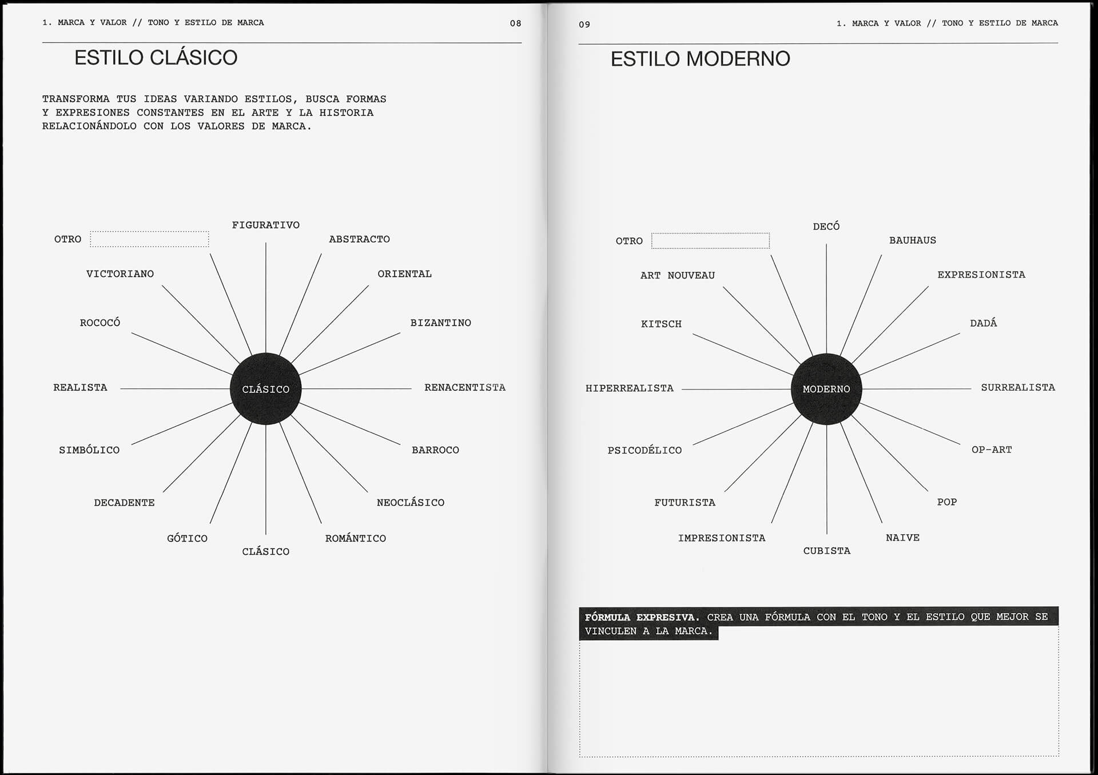Click the SIMBÓLICO label
Viewport: 1098px width, 775px height.
click(x=89, y=450)
